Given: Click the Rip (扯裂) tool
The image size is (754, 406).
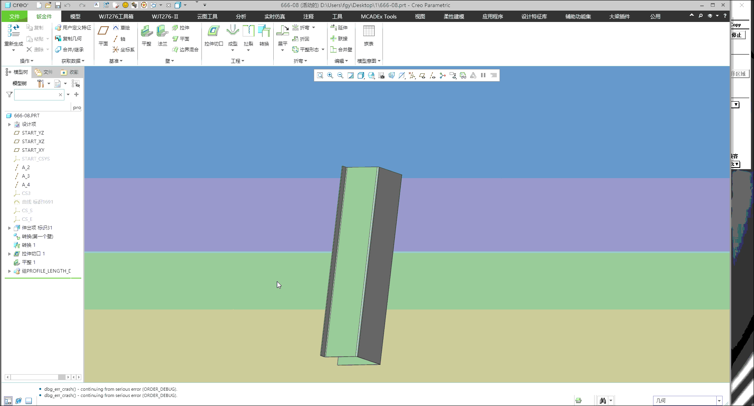Looking at the screenshot, I should 248,35.
